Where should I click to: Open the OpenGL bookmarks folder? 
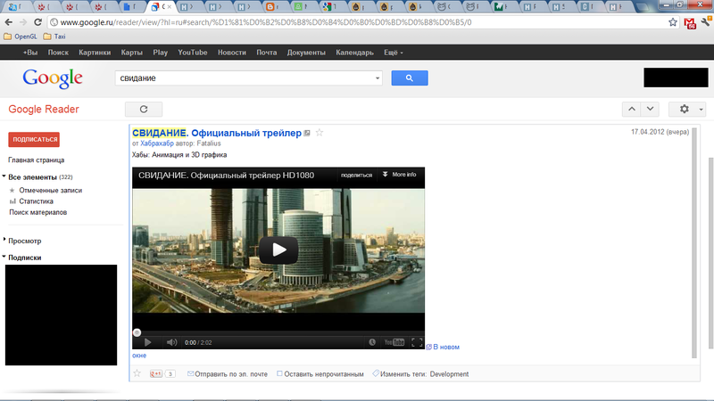(21, 37)
